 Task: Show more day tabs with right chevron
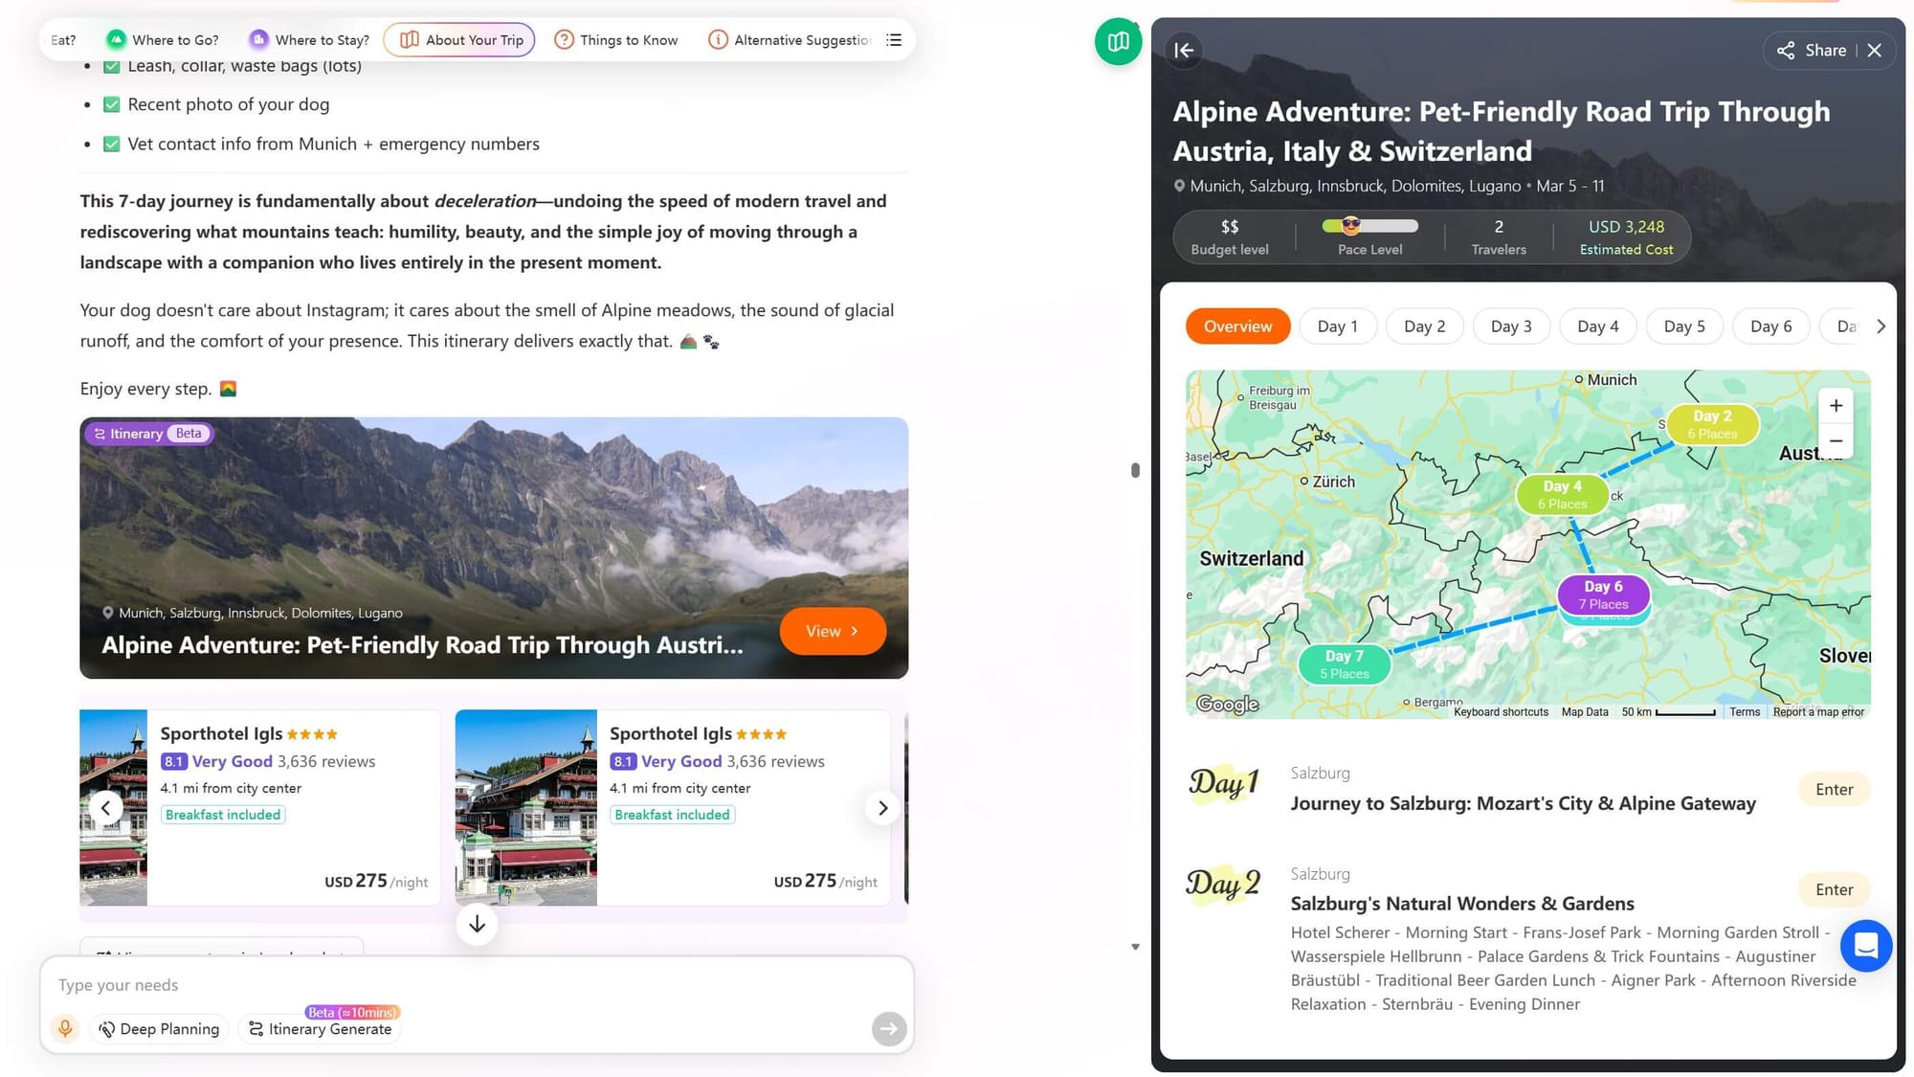coord(1881,326)
